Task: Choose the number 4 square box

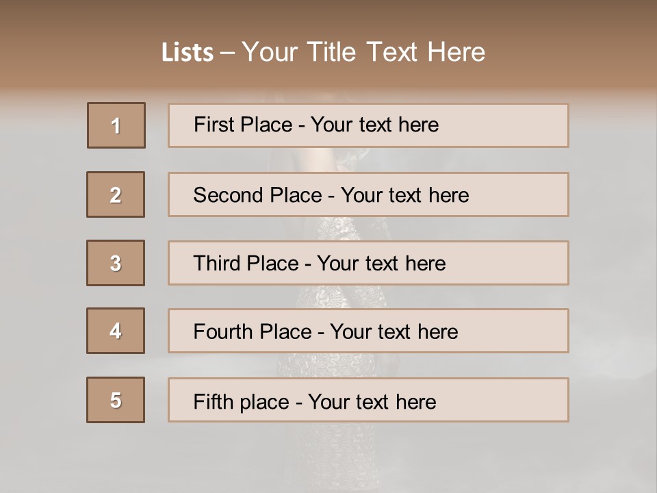Action: (116, 331)
